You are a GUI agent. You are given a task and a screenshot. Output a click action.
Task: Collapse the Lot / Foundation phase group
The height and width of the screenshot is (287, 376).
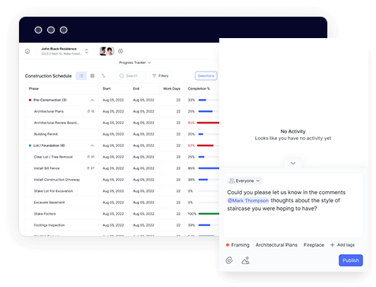[92, 145]
